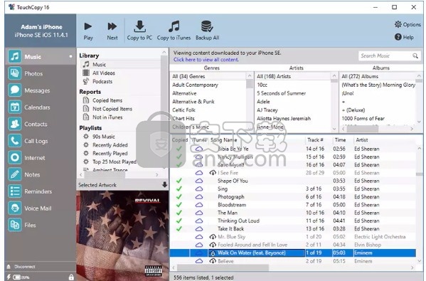The width and height of the screenshot is (426, 281).
Task: Sort by Song Name column header
Action: [223, 140]
